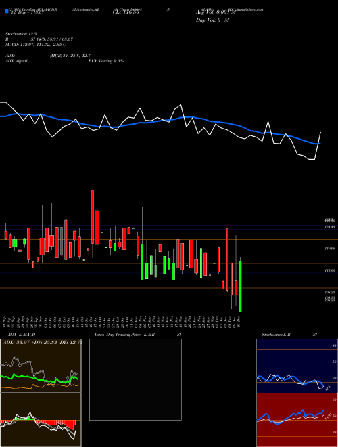Screen dimensions: 338x447
Task: Select the 'Stochastics: 12.5' value line
Action: 21,34
